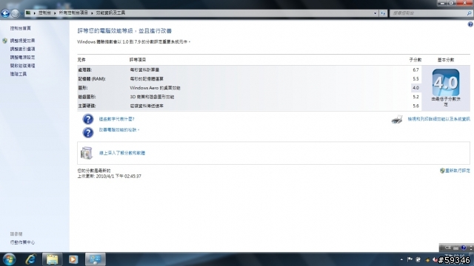
Task: Select the 遊戲圖形 row label
Action: click(87, 97)
